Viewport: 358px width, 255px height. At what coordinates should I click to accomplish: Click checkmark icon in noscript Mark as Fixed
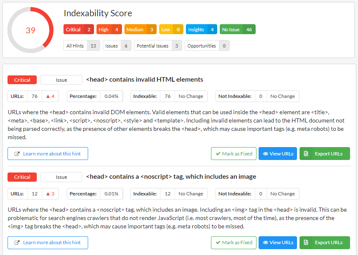218,242
